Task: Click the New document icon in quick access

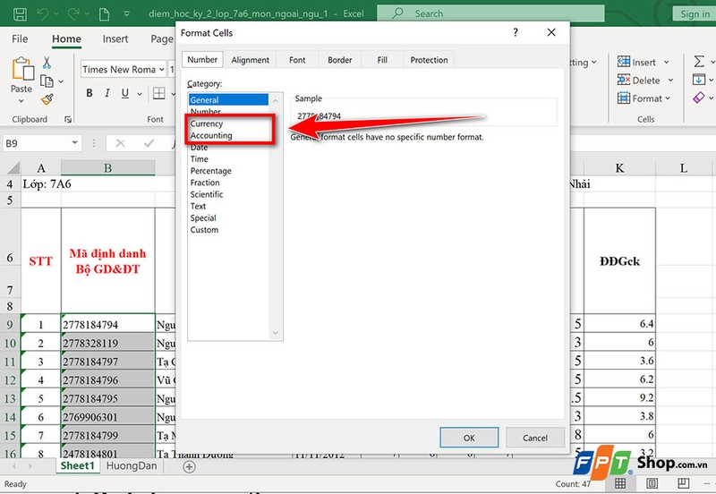Action: (104, 14)
